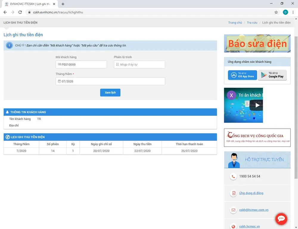Click the red chat bubble icon

tap(281, 219)
